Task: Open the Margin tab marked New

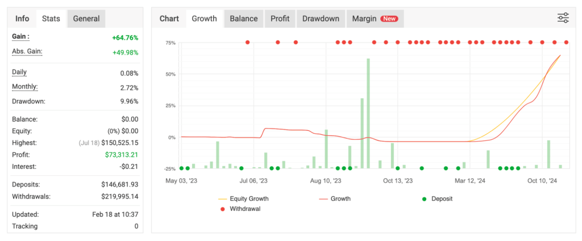Action: (x=375, y=19)
